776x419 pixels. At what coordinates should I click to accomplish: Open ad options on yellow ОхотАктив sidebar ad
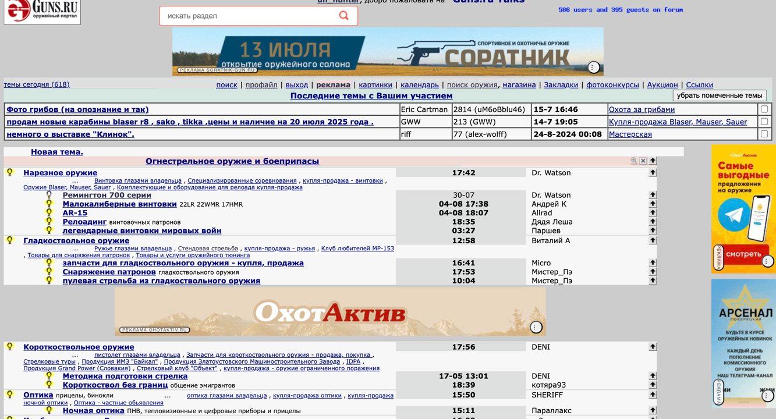point(768,261)
